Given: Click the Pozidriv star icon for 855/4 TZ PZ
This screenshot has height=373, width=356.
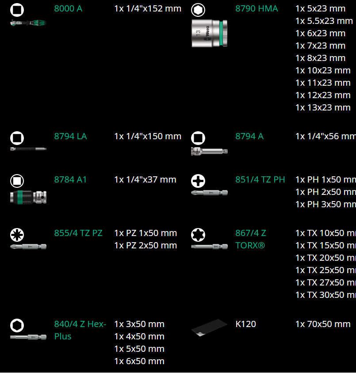Looking at the screenshot, I should (17, 235).
